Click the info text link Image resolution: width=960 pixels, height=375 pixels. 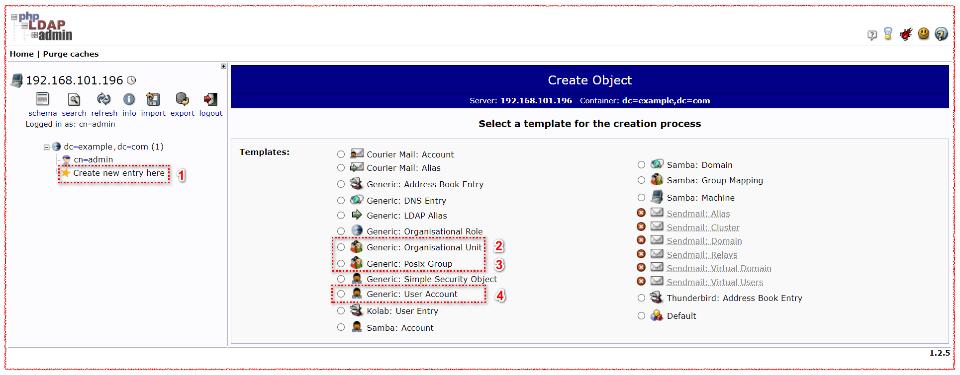tap(129, 113)
